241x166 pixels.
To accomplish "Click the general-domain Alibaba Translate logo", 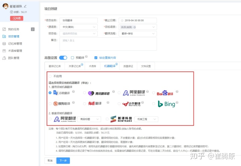I will tap(134, 93).
